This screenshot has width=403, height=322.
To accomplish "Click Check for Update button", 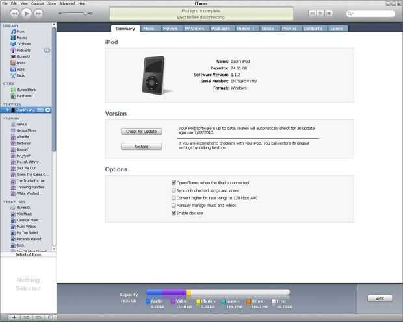I will (142, 132).
